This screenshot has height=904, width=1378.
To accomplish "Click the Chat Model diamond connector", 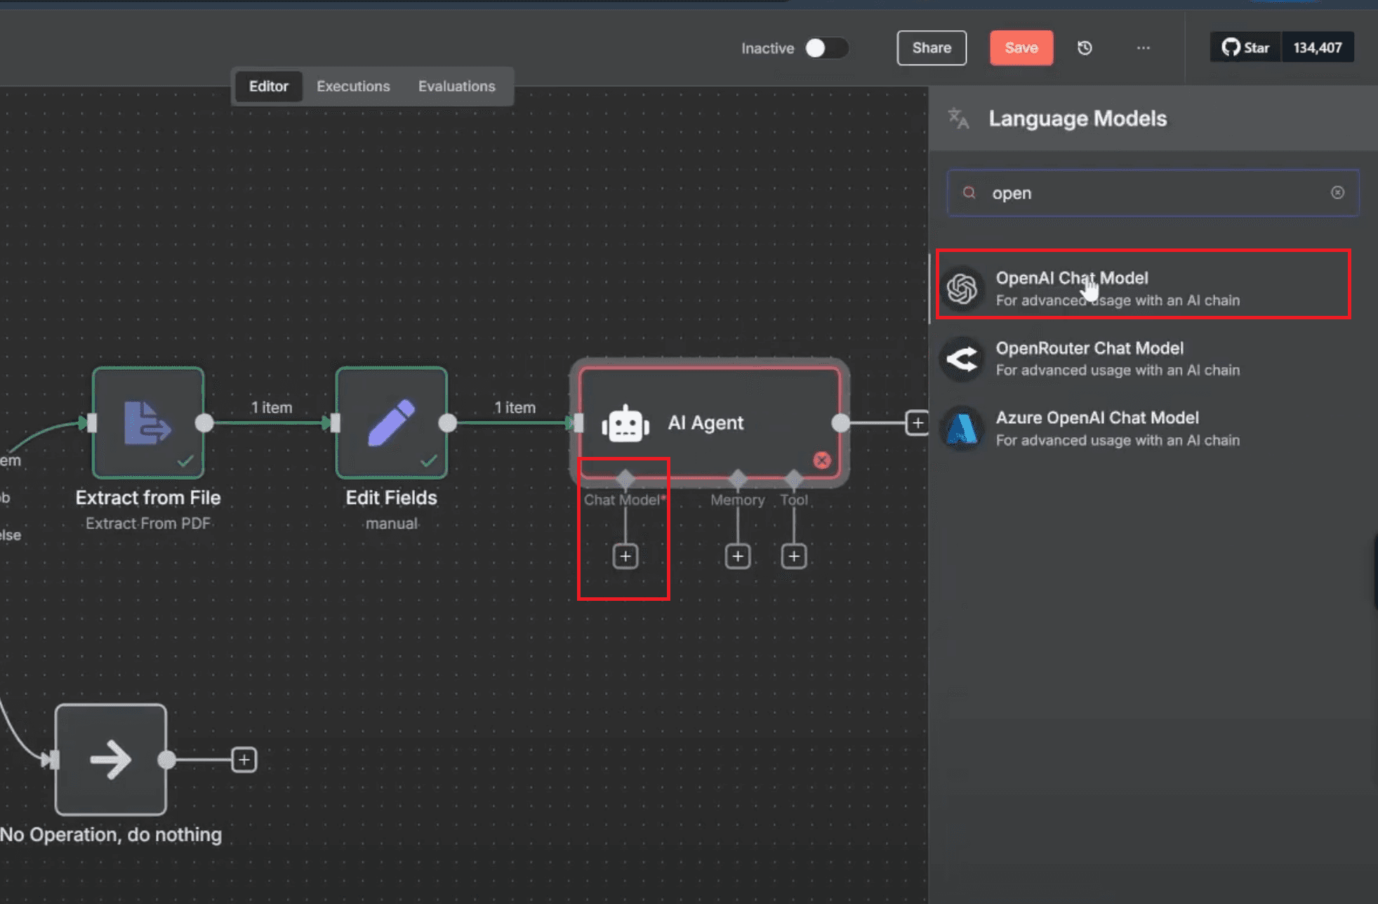I will coord(625,479).
